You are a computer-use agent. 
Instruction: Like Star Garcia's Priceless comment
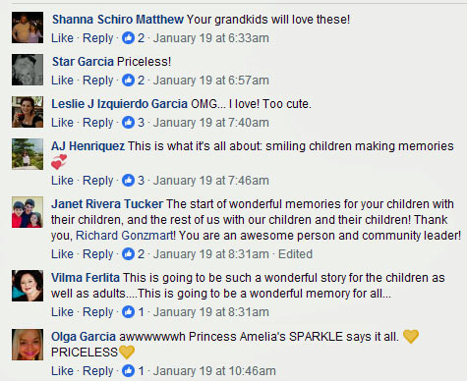pyautogui.click(x=62, y=81)
